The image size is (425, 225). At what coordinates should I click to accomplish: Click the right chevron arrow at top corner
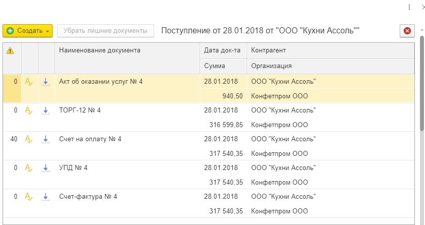click(422, 7)
